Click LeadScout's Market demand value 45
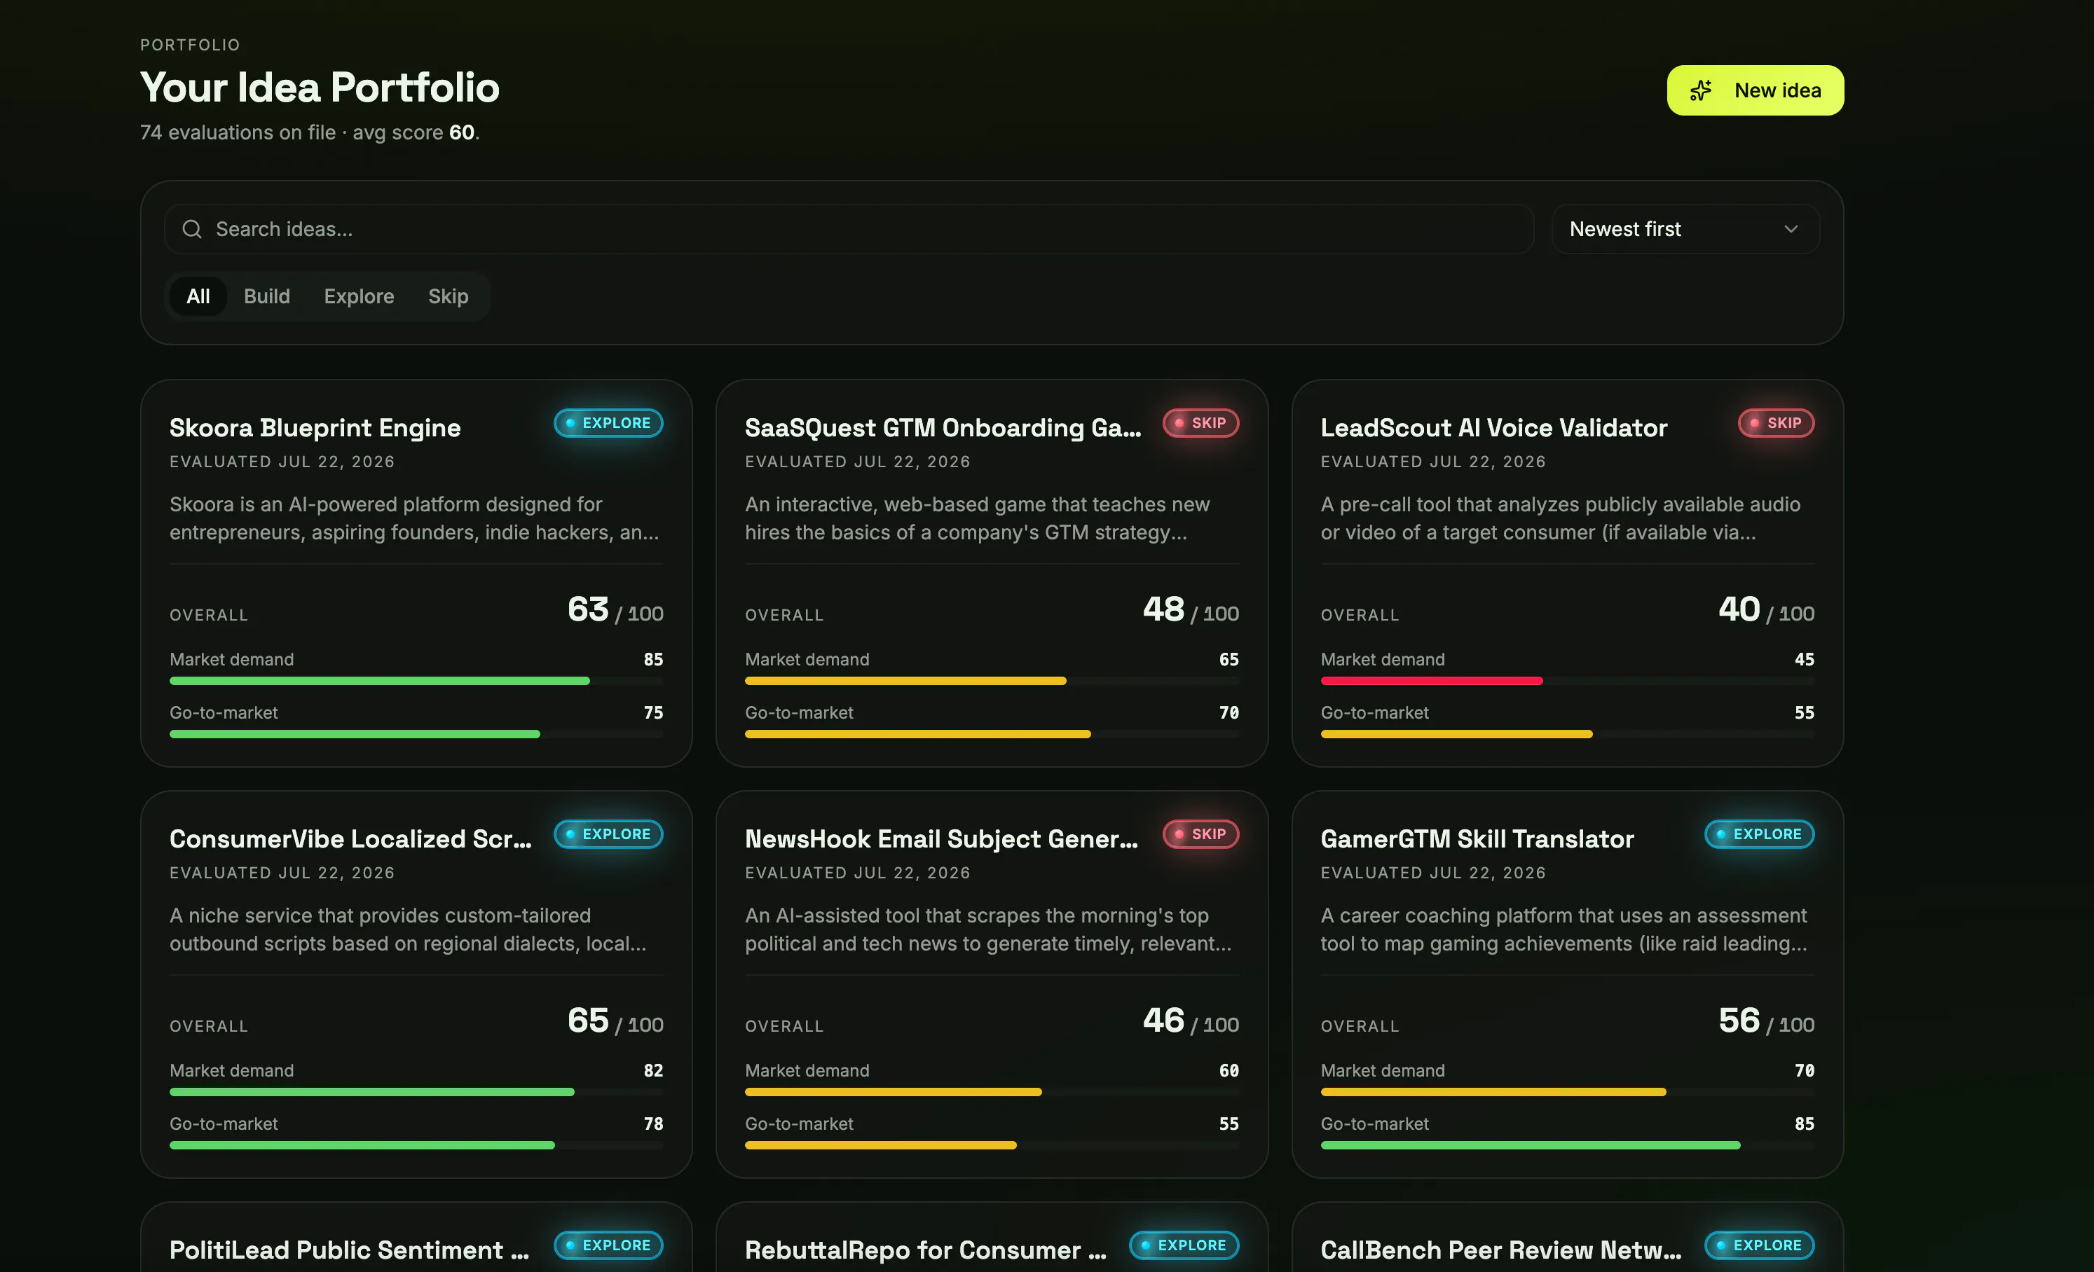The width and height of the screenshot is (2094, 1272). pos(1804,660)
